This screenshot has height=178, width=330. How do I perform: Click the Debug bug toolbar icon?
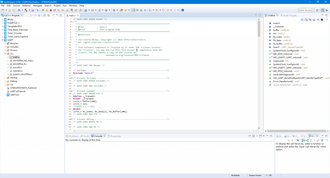(x=114, y=10)
